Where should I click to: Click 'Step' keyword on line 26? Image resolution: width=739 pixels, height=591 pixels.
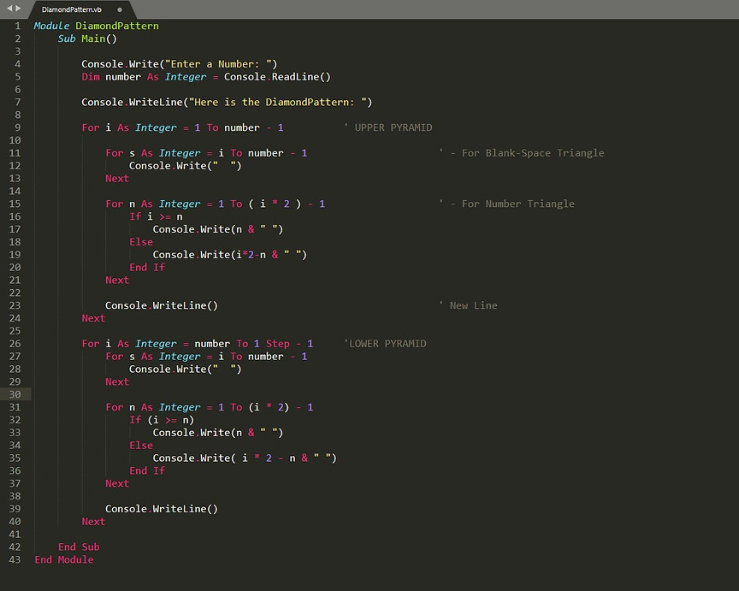point(278,344)
